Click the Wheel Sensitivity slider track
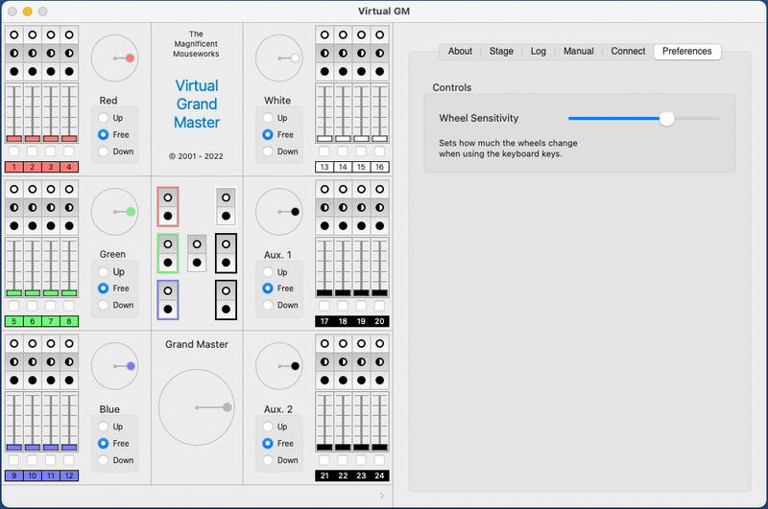Viewport: 768px width, 509px height. [643, 118]
